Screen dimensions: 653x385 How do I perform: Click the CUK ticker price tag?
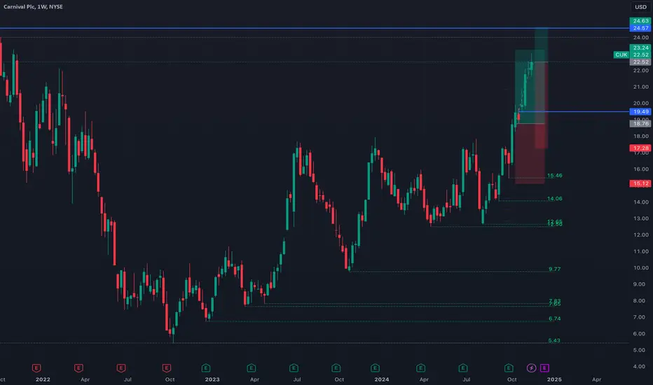click(x=621, y=55)
